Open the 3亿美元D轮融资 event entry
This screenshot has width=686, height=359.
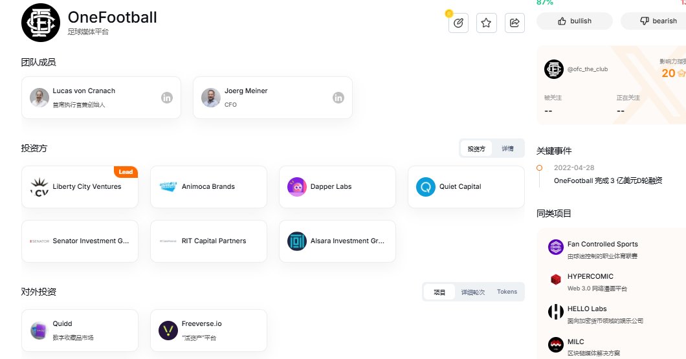608,180
